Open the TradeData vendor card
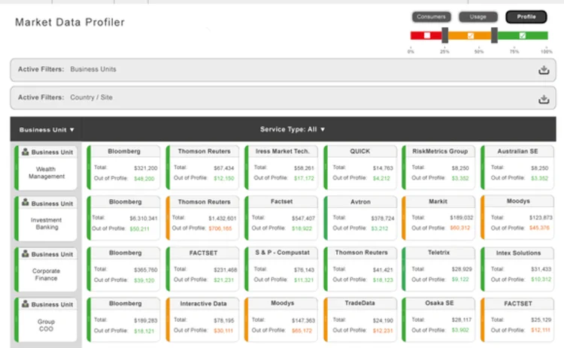 click(x=360, y=319)
